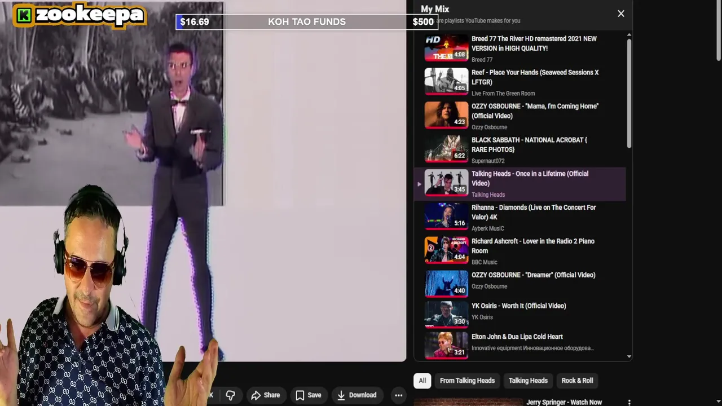
Task: Click the 'My Mix' playlist heading
Action: click(435, 9)
